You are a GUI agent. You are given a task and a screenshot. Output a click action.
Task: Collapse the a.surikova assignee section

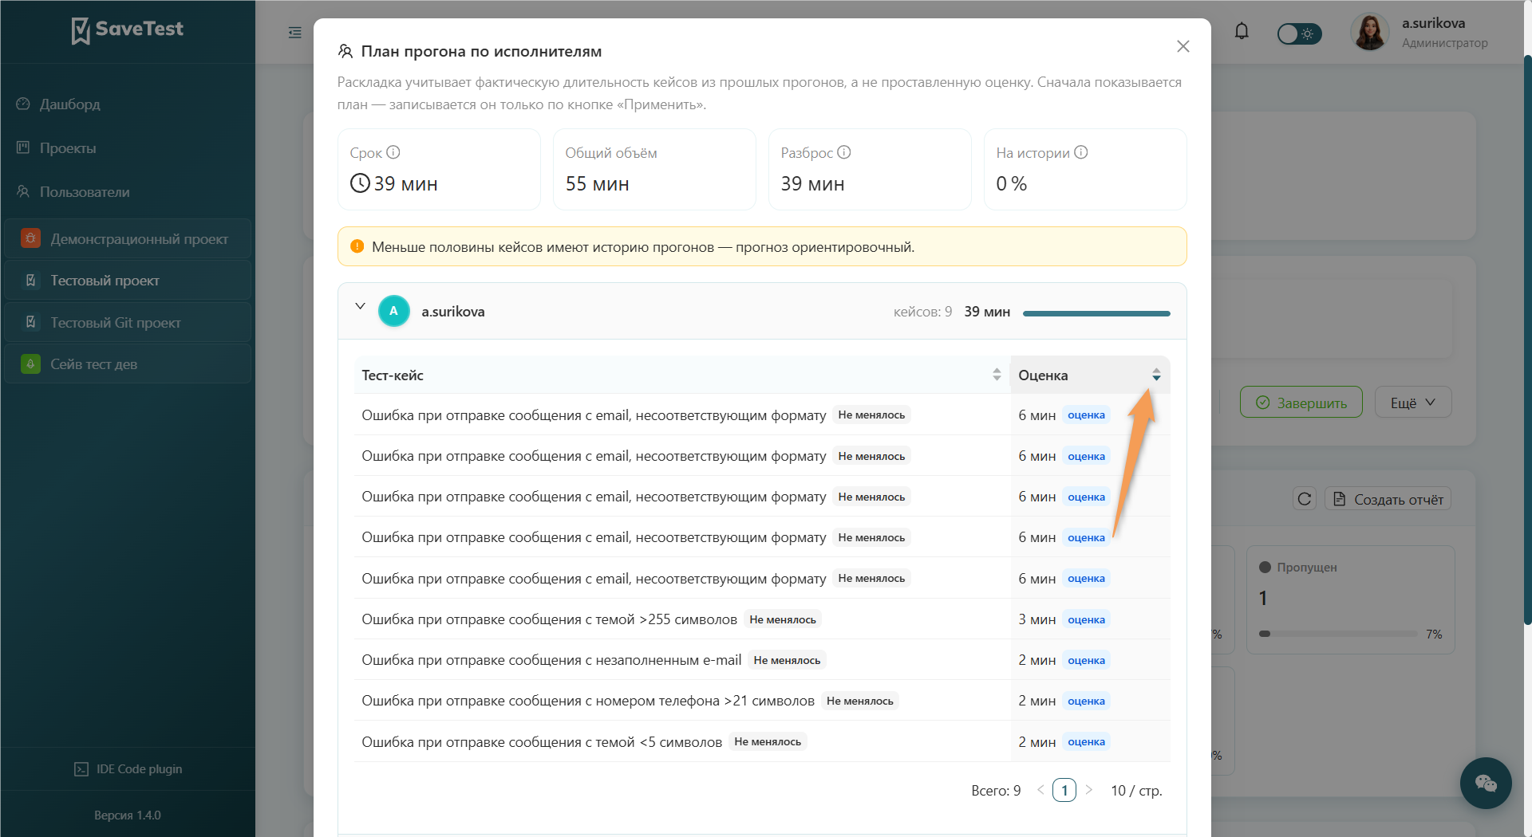[361, 306]
